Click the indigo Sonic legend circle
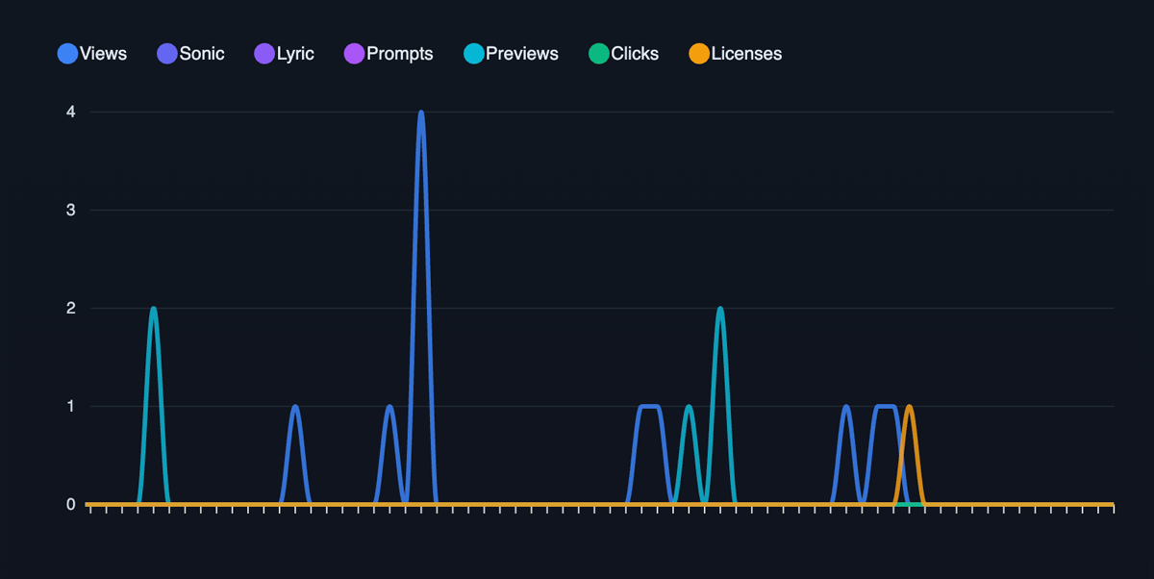 (167, 54)
